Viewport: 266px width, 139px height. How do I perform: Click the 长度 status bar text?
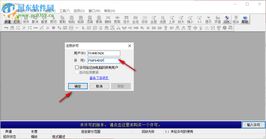[34, 132]
